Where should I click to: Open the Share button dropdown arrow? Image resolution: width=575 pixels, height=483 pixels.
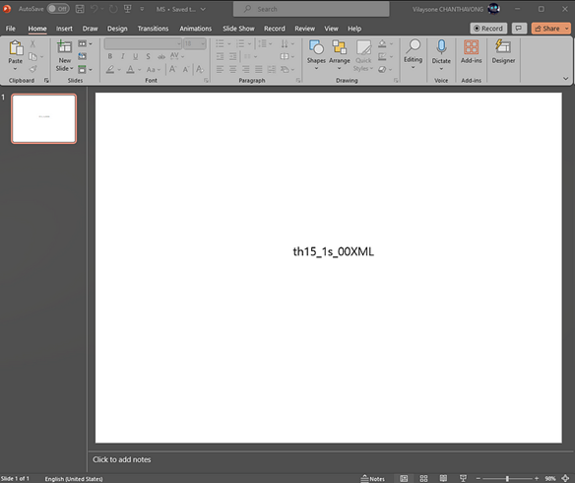click(x=567, y=29)
